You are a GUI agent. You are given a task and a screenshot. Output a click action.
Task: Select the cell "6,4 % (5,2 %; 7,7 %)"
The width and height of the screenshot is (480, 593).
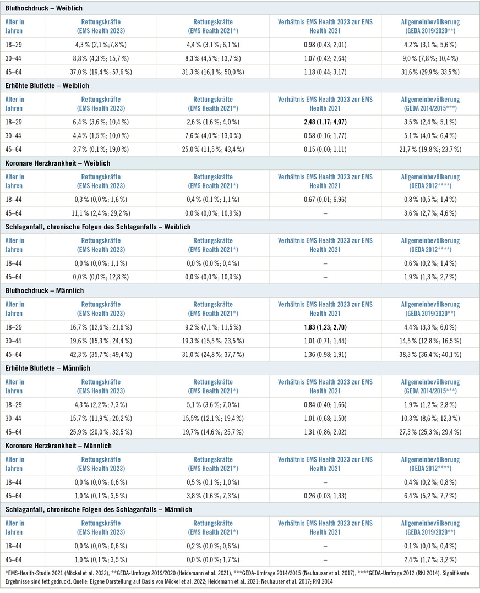pyautogui.click(x=431, y=495)
